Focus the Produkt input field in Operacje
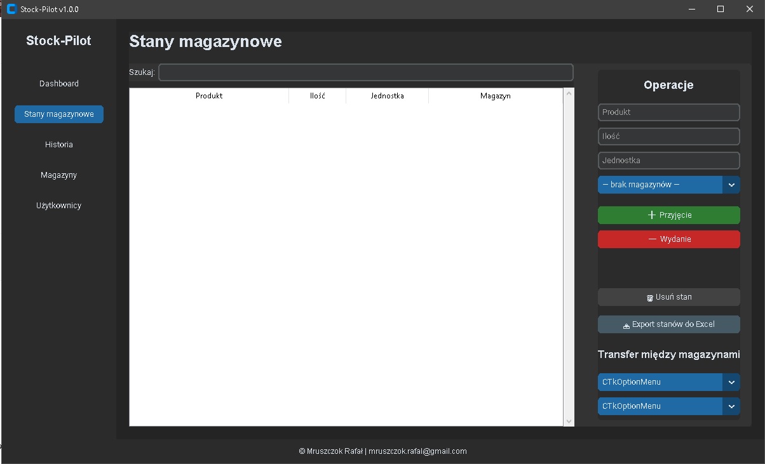 pos(669,112)
